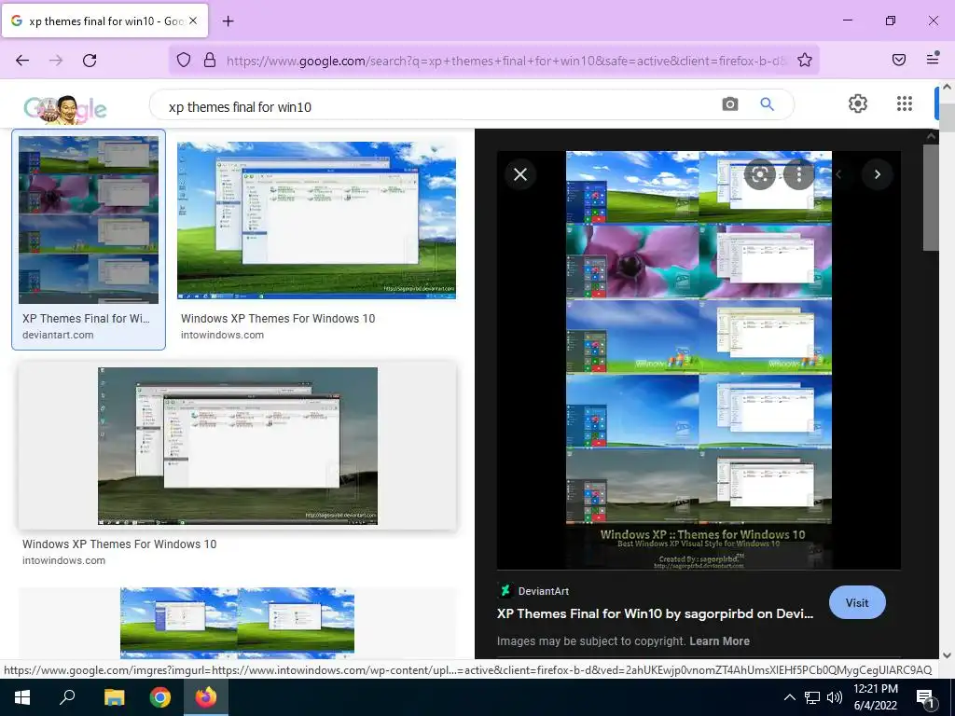Viewport: 955px width, 716px height.
Task: Open the DeviantArt source link
Action: tap(534, 590)
